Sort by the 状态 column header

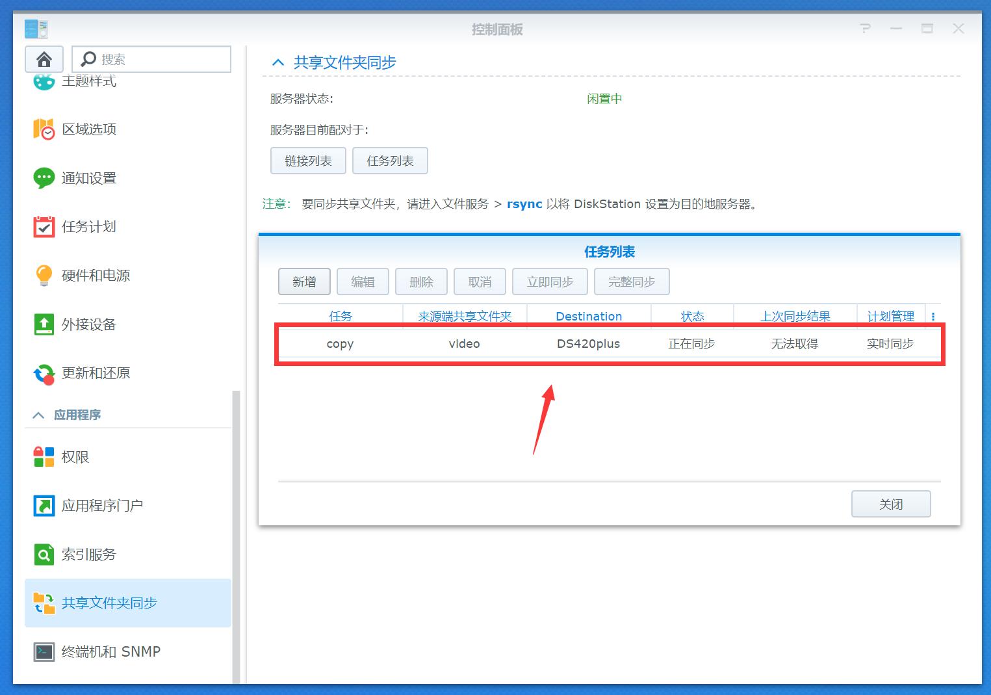click(x=692, y=317)
